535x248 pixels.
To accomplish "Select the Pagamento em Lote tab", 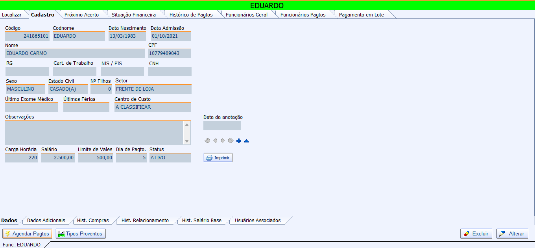I will tap(361, 15).
